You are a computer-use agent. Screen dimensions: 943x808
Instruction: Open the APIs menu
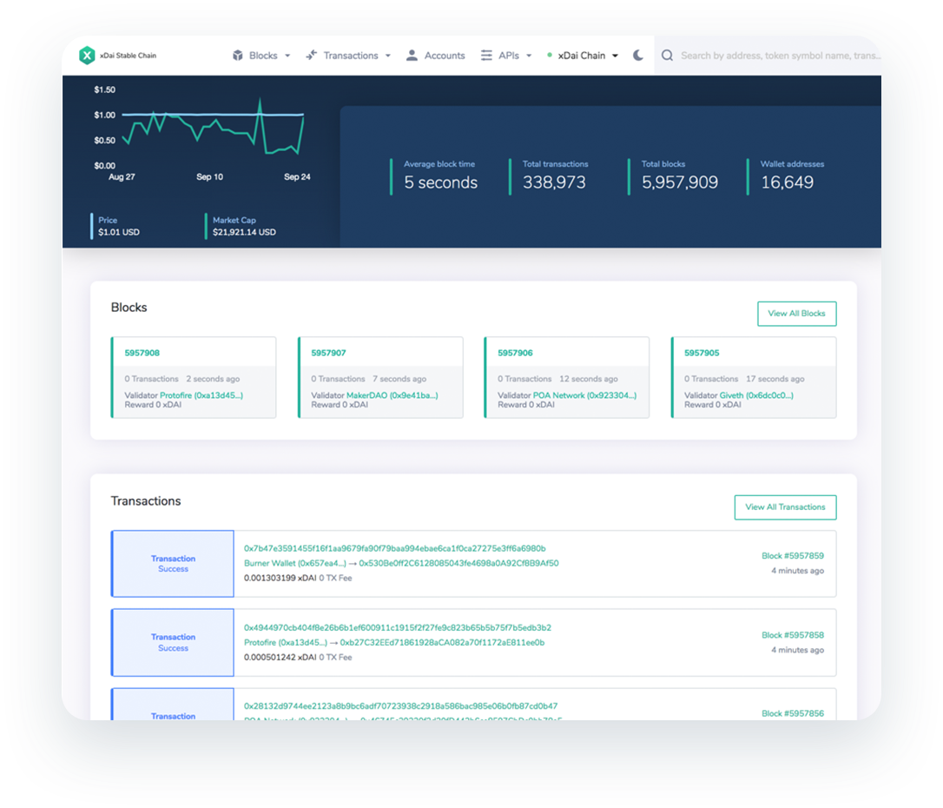tap(509, 56)
